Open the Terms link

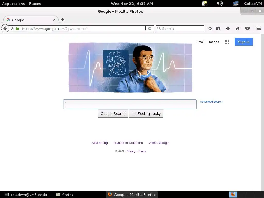coord(142,151)
